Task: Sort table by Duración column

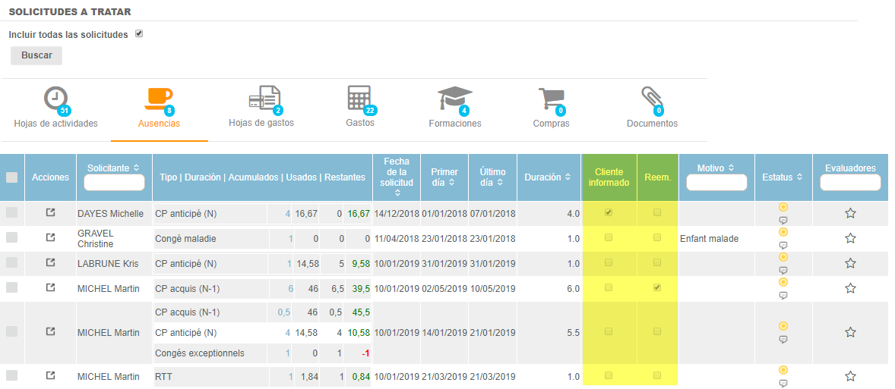Action: (549, 177)
